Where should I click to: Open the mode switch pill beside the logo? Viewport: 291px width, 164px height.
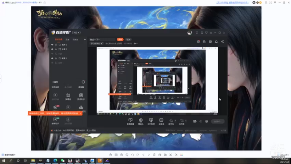point(76,32)
